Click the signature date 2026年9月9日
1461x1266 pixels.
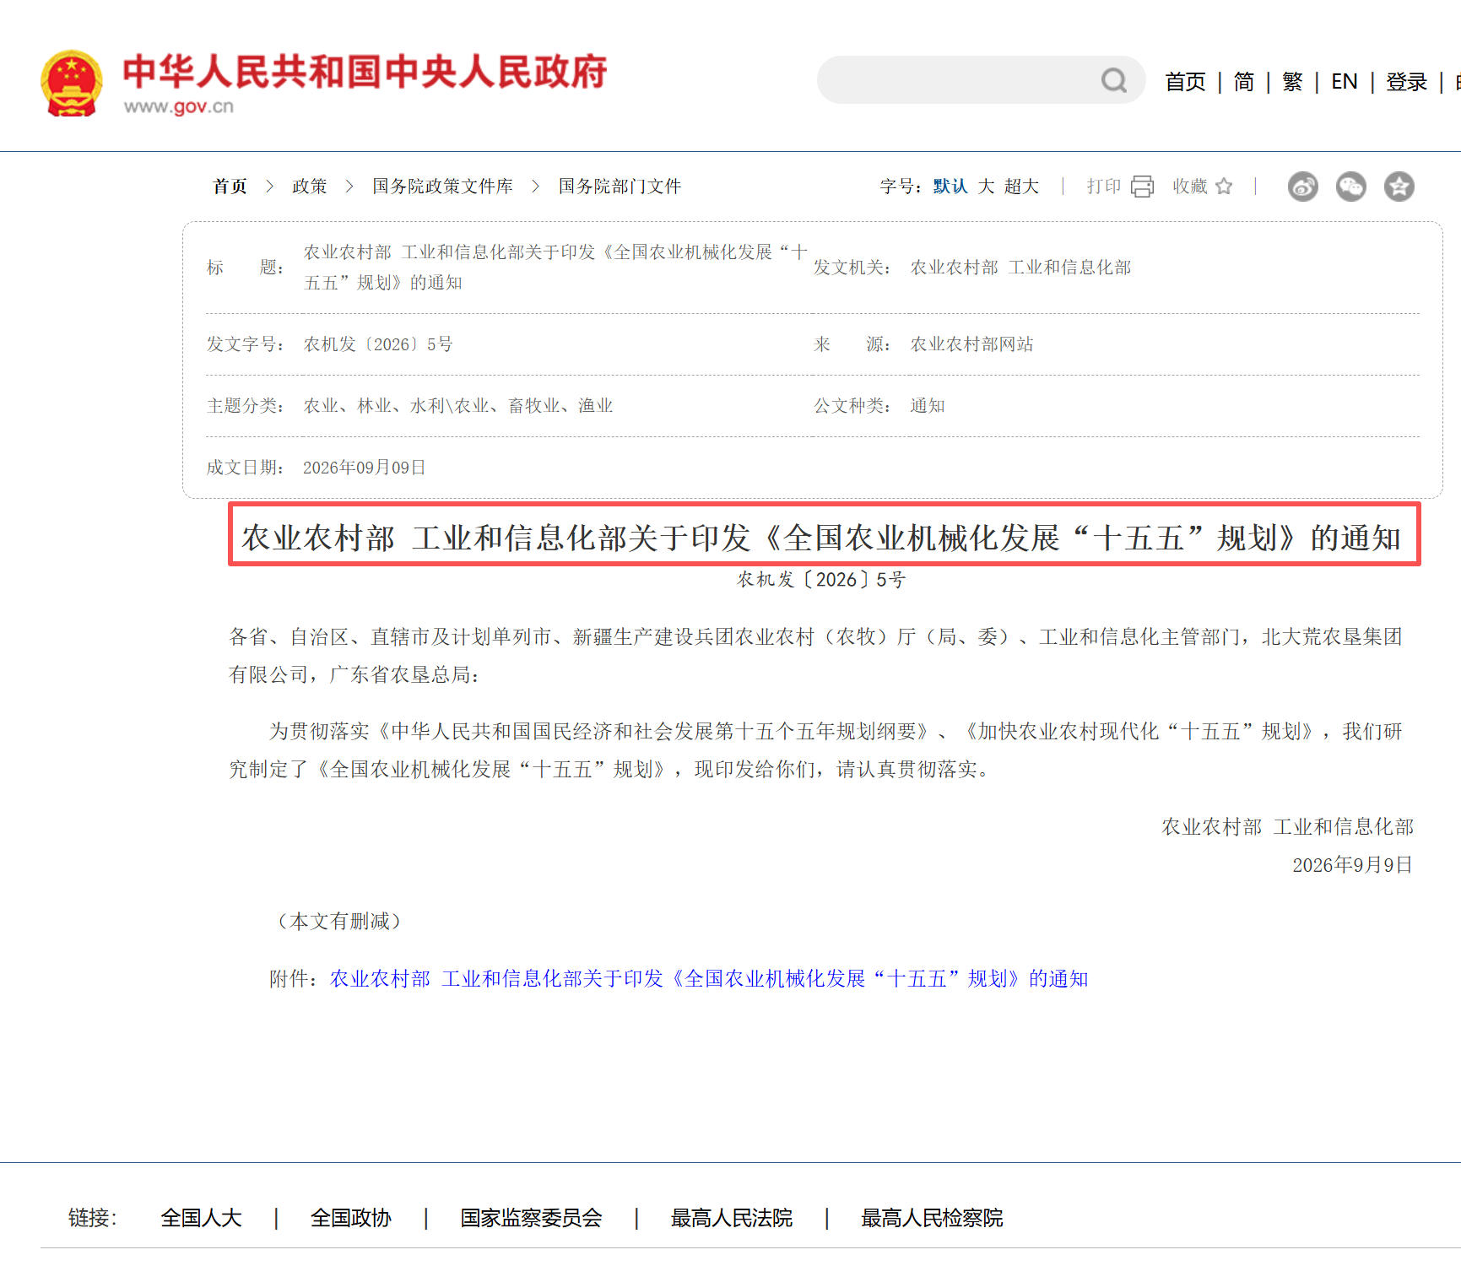(1353, 865)
